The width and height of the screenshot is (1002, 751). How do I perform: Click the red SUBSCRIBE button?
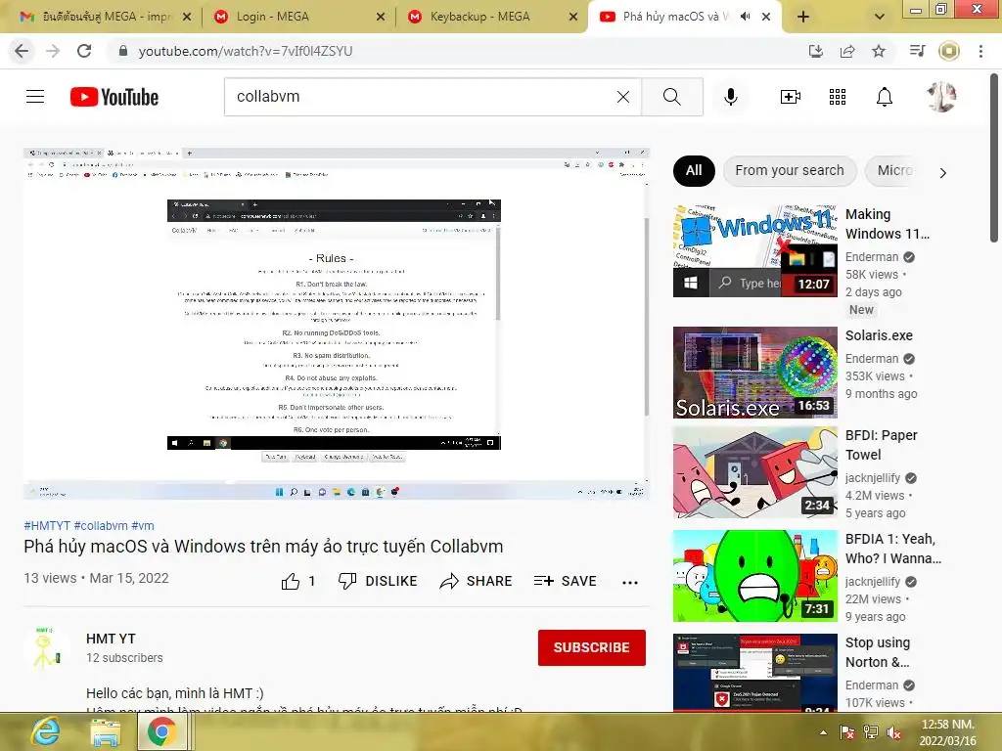point(592,647)
